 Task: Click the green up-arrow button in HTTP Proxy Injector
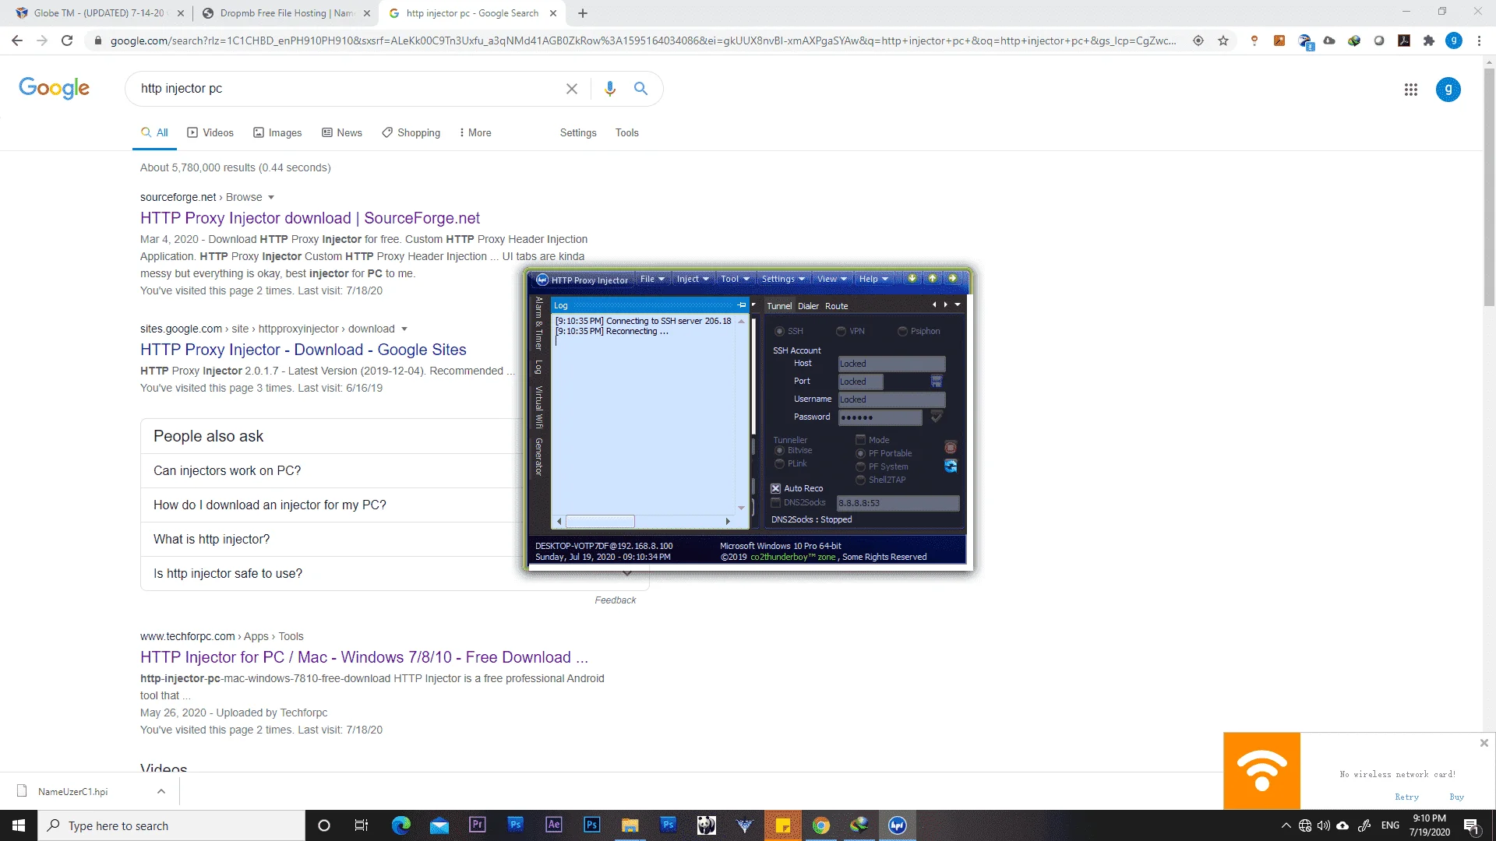coord(933,279)
